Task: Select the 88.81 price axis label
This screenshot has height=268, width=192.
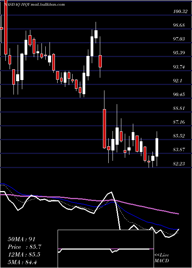Action: 179,108
